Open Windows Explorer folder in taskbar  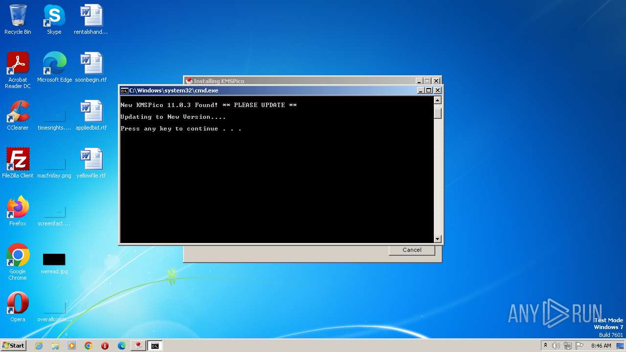coord(55,346)
